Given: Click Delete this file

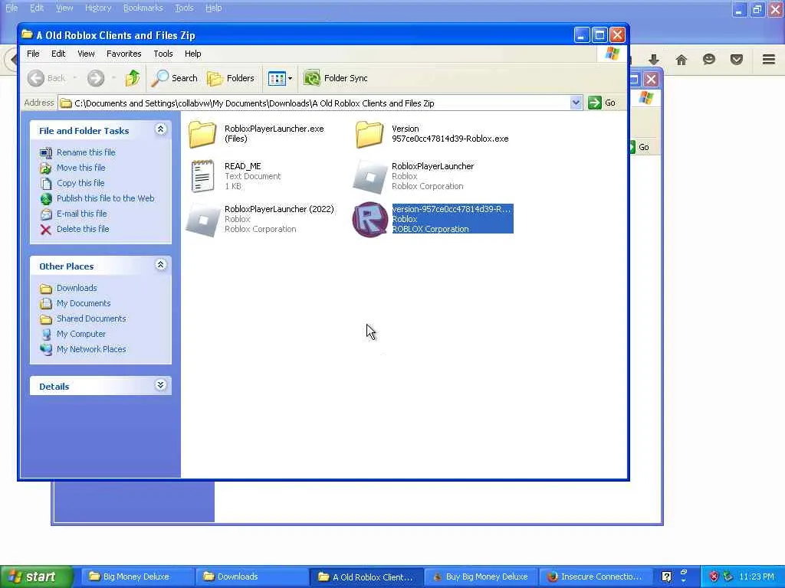Looking at the screenshot, I should click(83, 228).
